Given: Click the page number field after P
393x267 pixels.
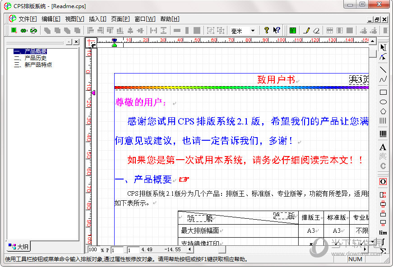Looking at the screenshot, I should point(117,250).
